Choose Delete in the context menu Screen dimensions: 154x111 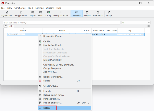pos(65,81)
